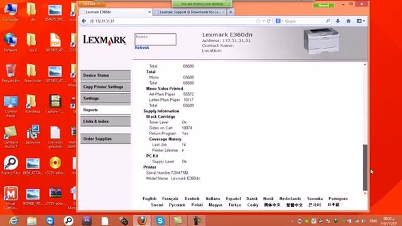Open Links & Index sidebar item
This screenshot has width=402, height=226.
tap(106, 121)
